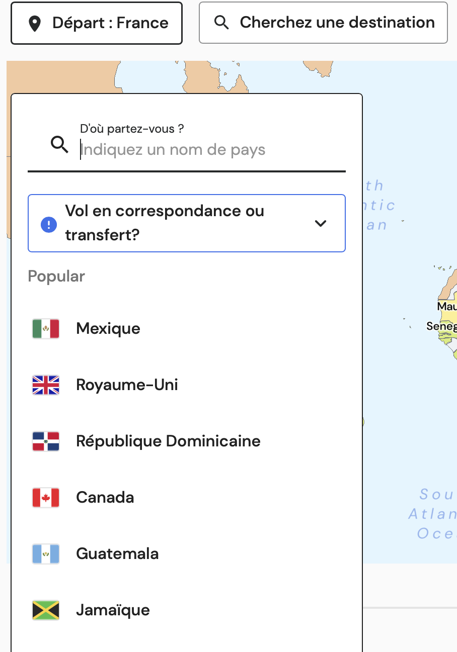The image size is (457, 652).
Task: Open the Départ : France selector
Action: pos(97,23)
